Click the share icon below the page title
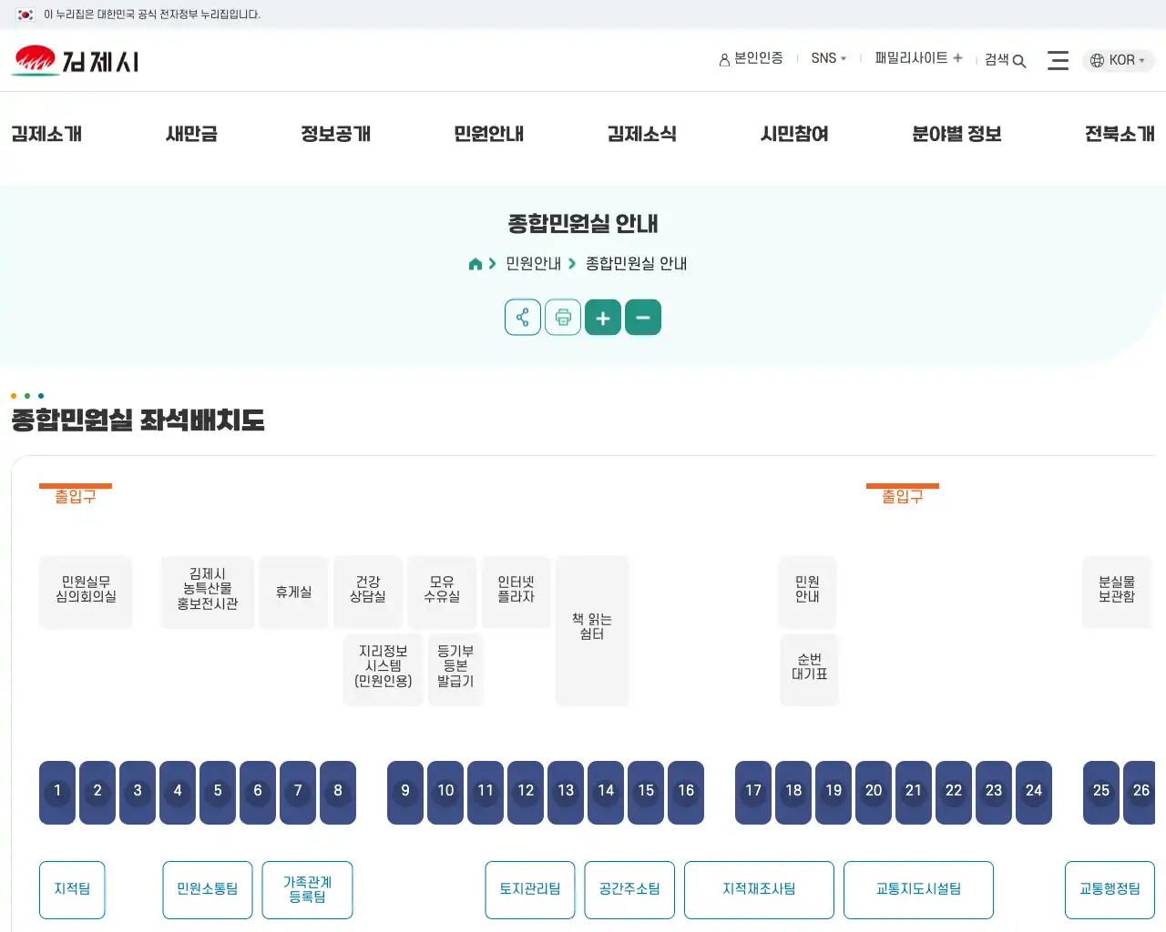This screenshot has width=1166, height=932. [x=522, y=317]
